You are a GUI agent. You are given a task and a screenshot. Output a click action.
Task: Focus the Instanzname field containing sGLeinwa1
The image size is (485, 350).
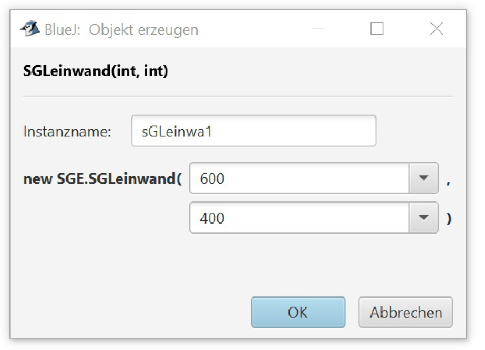click(x=254, y=131)
